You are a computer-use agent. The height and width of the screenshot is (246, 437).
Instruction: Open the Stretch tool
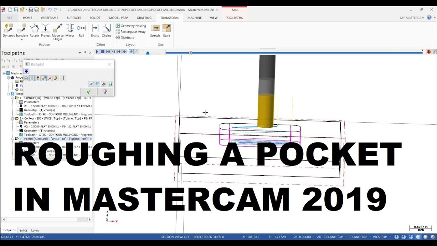click(x=155, y=30)
